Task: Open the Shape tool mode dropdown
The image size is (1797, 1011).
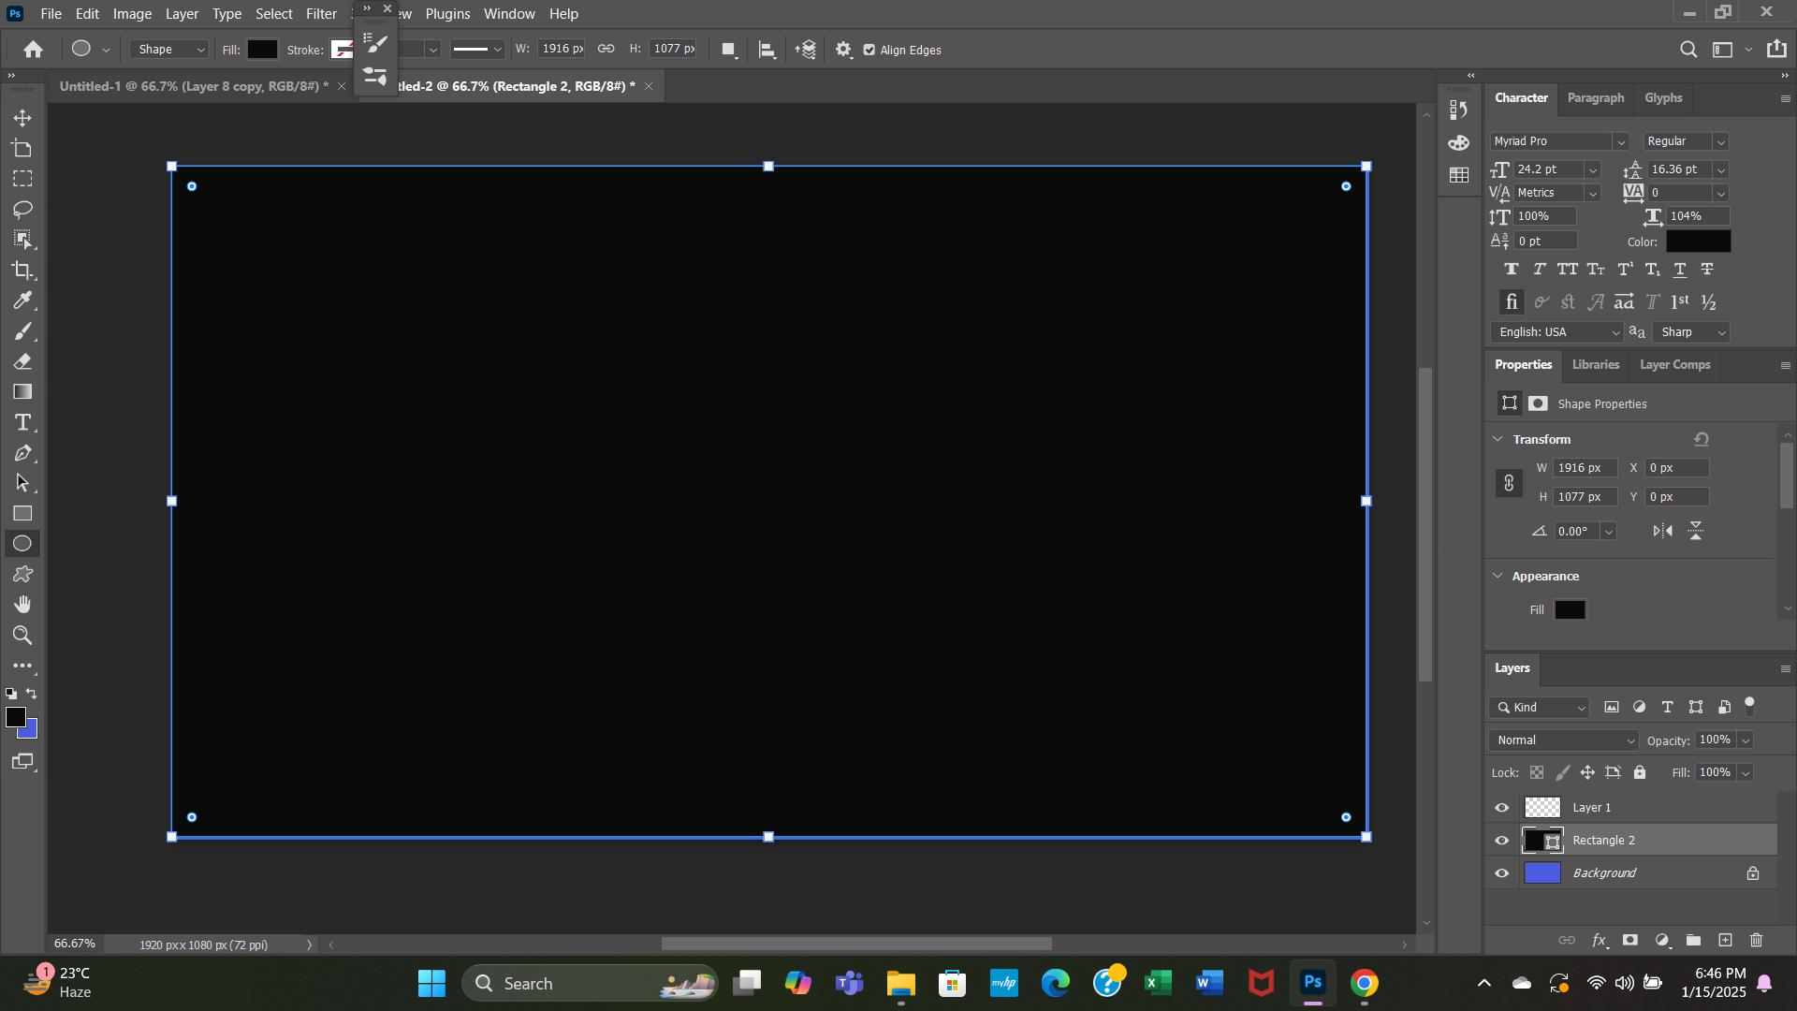Action: (169, 50)
